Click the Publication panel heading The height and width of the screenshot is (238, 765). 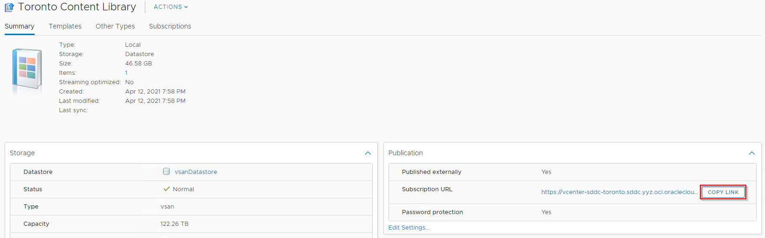tap(405, 153)
